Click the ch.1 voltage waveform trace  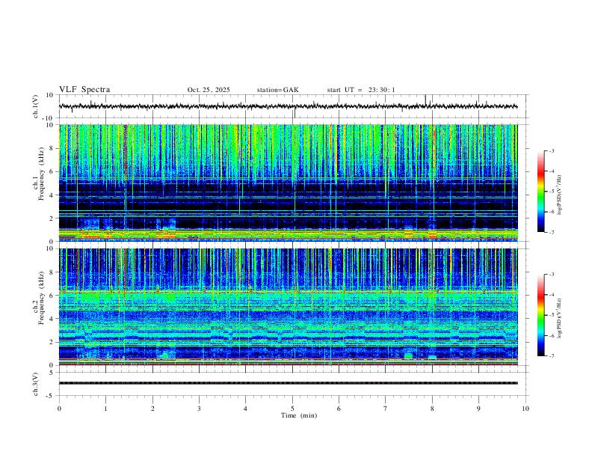[x=288, y=106]
